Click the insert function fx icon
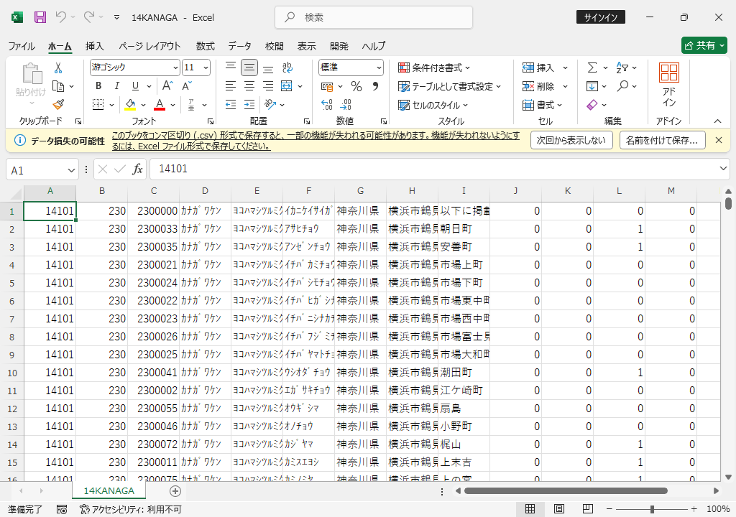 click(x=137, y=169)
